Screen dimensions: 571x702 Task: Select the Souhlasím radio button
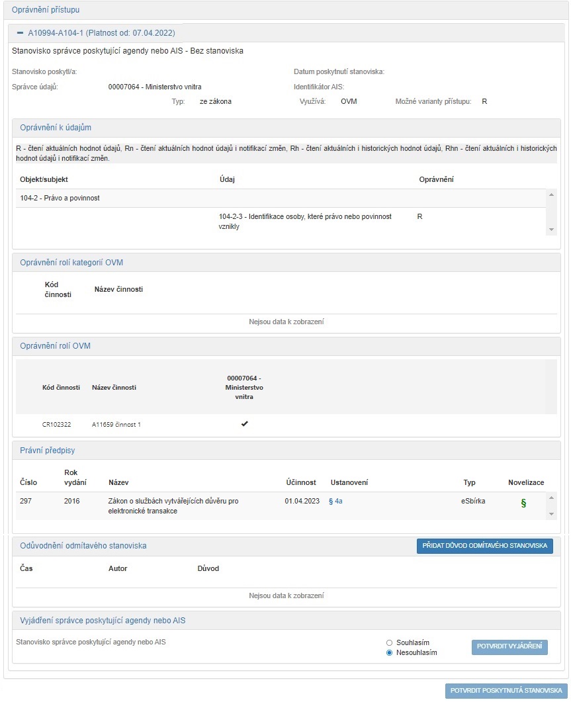(389, 642)
